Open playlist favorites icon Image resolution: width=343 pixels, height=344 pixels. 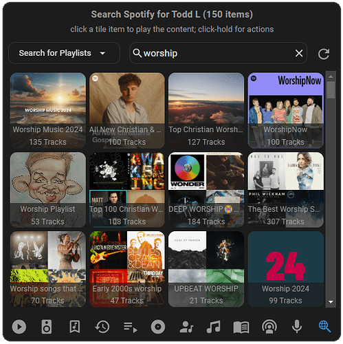130,327
